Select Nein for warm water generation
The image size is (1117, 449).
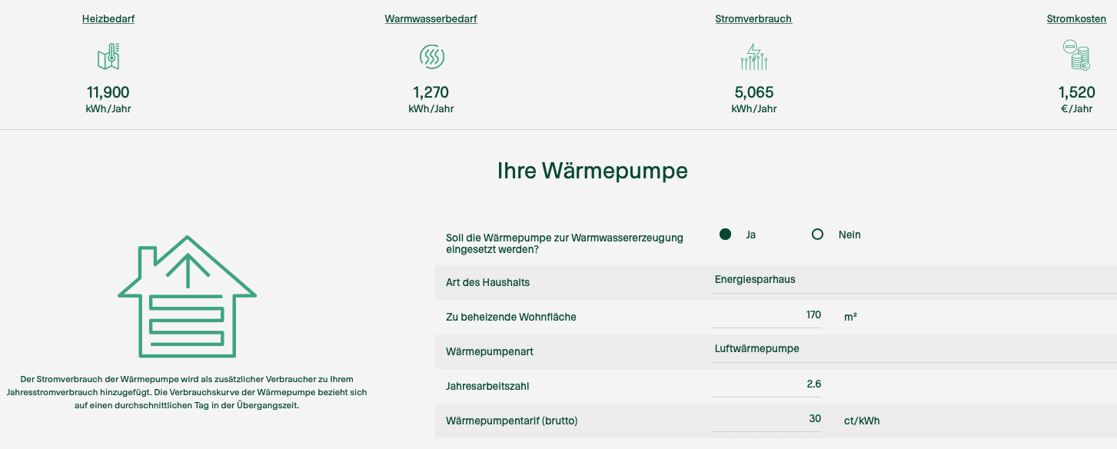click(x=818, y=234)
